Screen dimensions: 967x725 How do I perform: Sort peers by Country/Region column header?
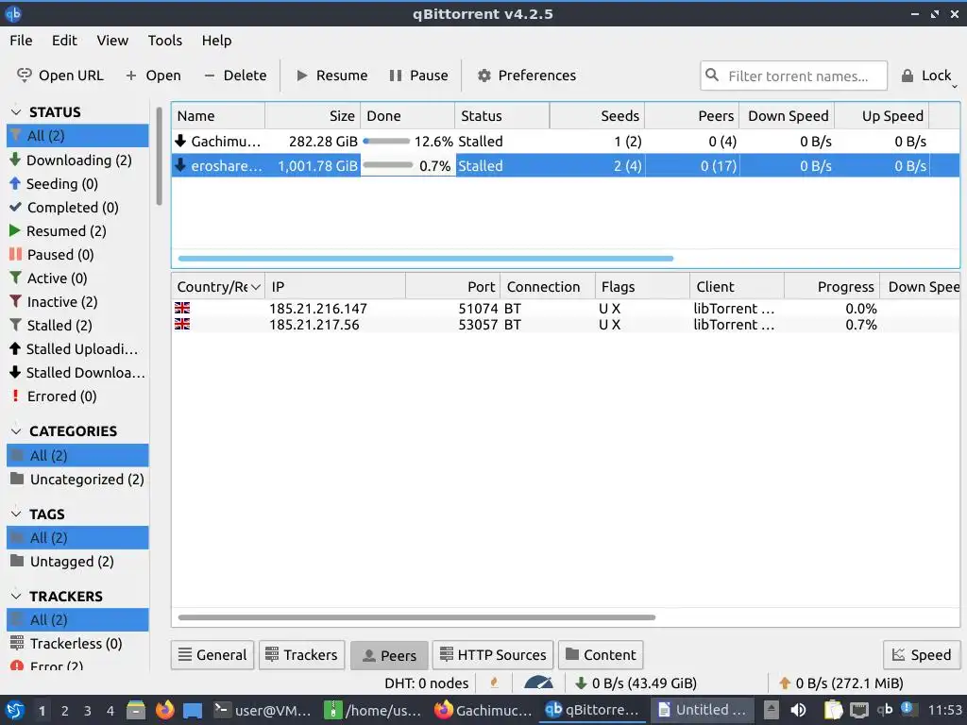218,287
